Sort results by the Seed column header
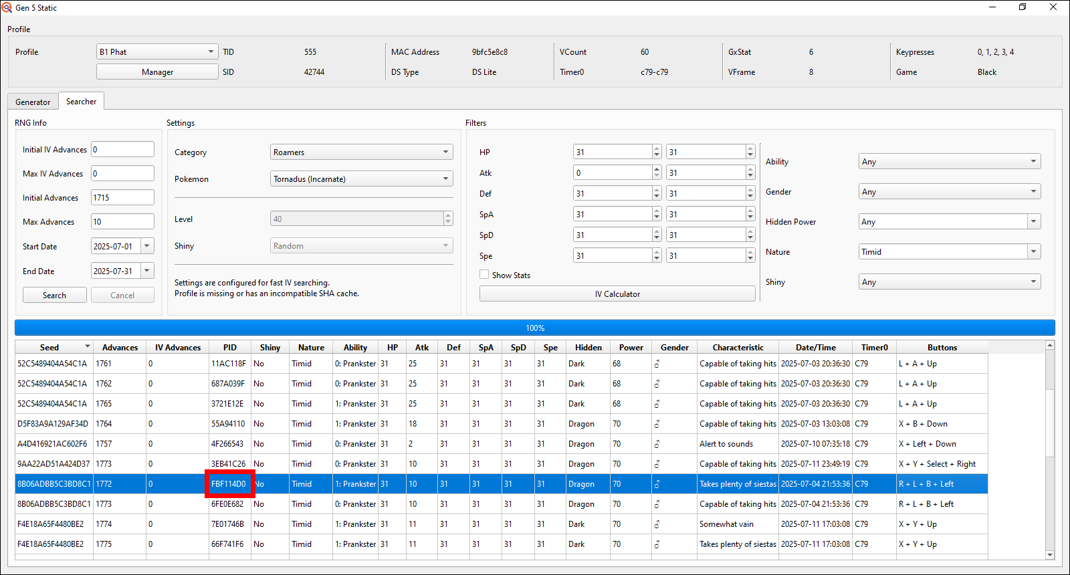The image size is (1070, 575). 49,348
